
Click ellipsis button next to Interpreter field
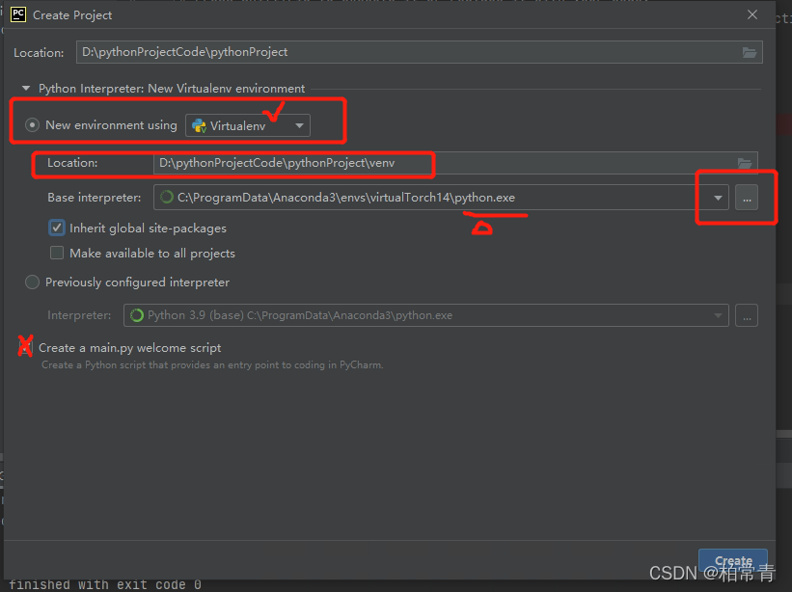click(x=747, y=316)
